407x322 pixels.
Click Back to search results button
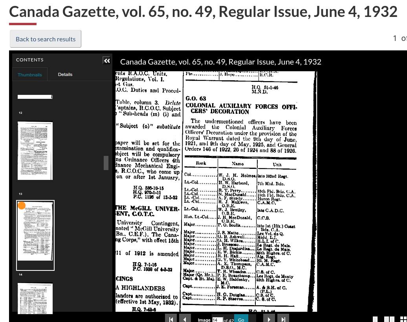pos(46,39)
